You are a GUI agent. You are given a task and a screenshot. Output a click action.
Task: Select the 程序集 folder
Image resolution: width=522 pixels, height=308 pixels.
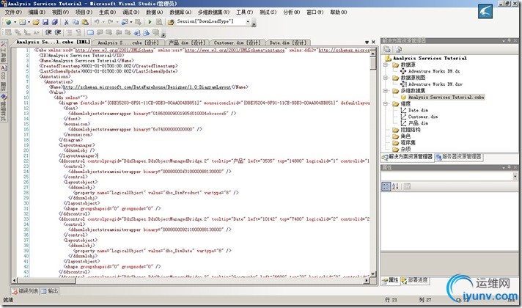[x=408, y=142]
